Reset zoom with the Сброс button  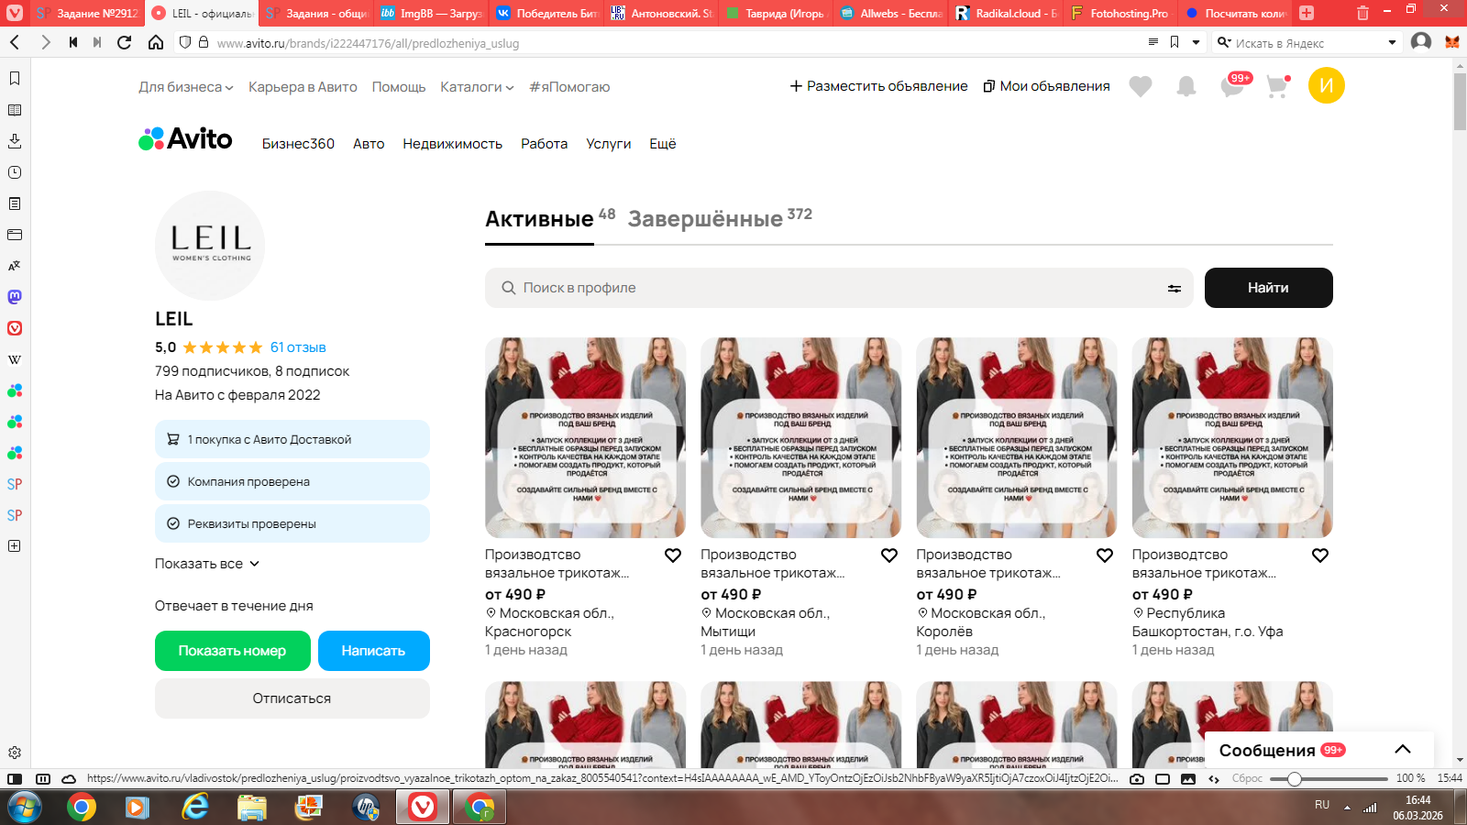(1247, 779)
